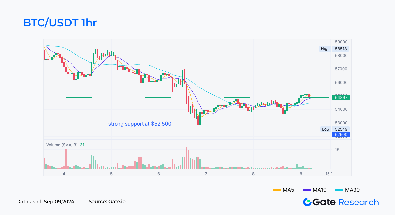
Task: Click the BTC/USDT 1hr chart title
Action: point(60,23)
